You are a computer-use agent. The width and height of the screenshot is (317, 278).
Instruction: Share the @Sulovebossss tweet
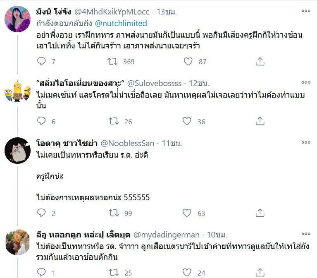[260, 121]
